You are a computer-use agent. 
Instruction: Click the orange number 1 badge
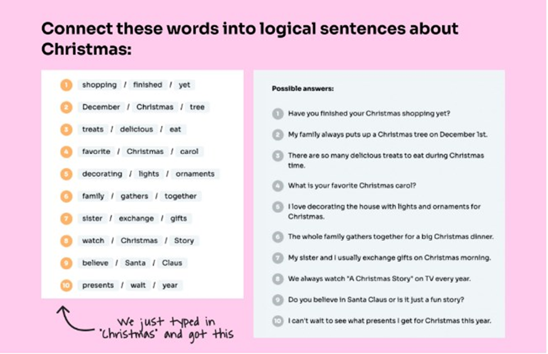(66, 85)
